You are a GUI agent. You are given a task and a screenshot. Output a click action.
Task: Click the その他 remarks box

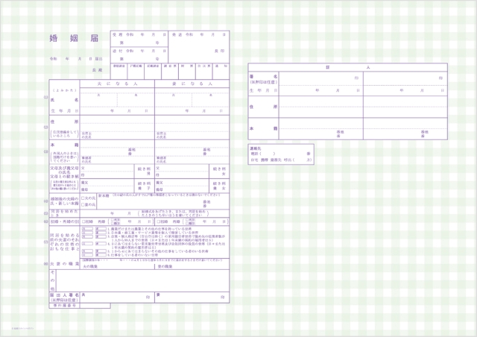[x=142, y=280]
